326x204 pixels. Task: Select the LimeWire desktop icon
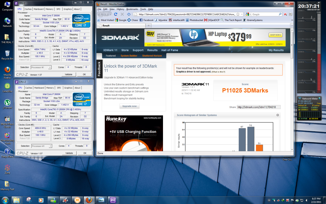point(7,88)
